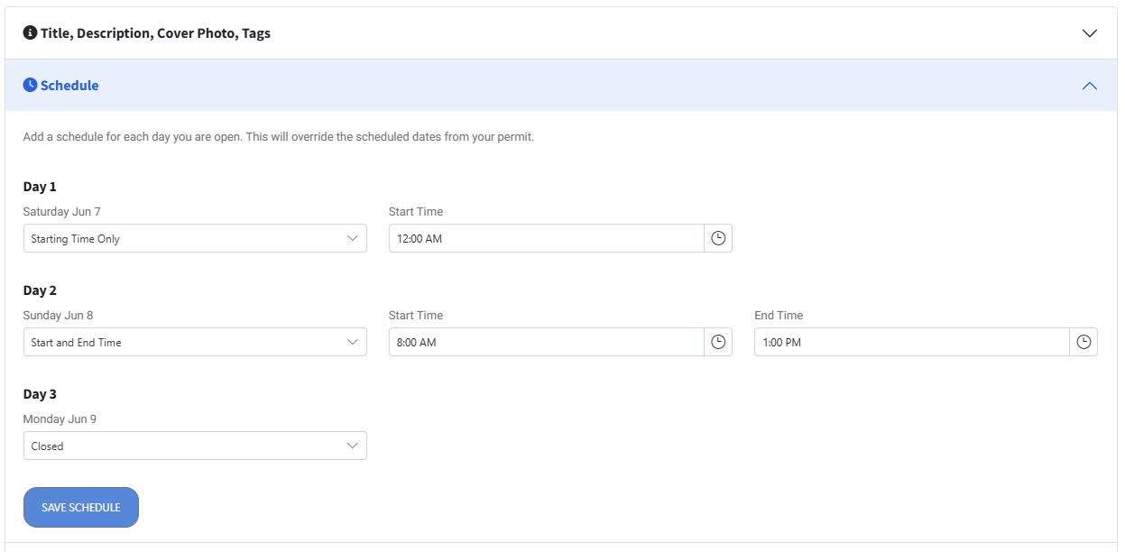Collapse the Schedule section using the up chevron
This screenshot has width=1125, height=552.
(1089, 85)
